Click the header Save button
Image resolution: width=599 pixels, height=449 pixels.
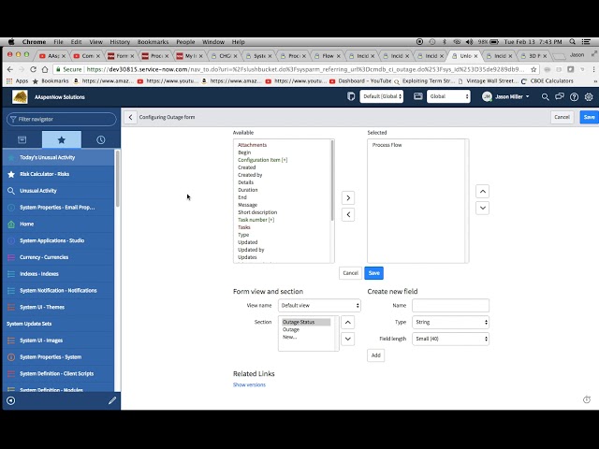589,117
